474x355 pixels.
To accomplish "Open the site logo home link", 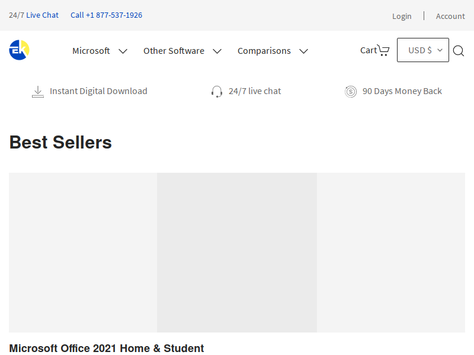I will point(19,50).
